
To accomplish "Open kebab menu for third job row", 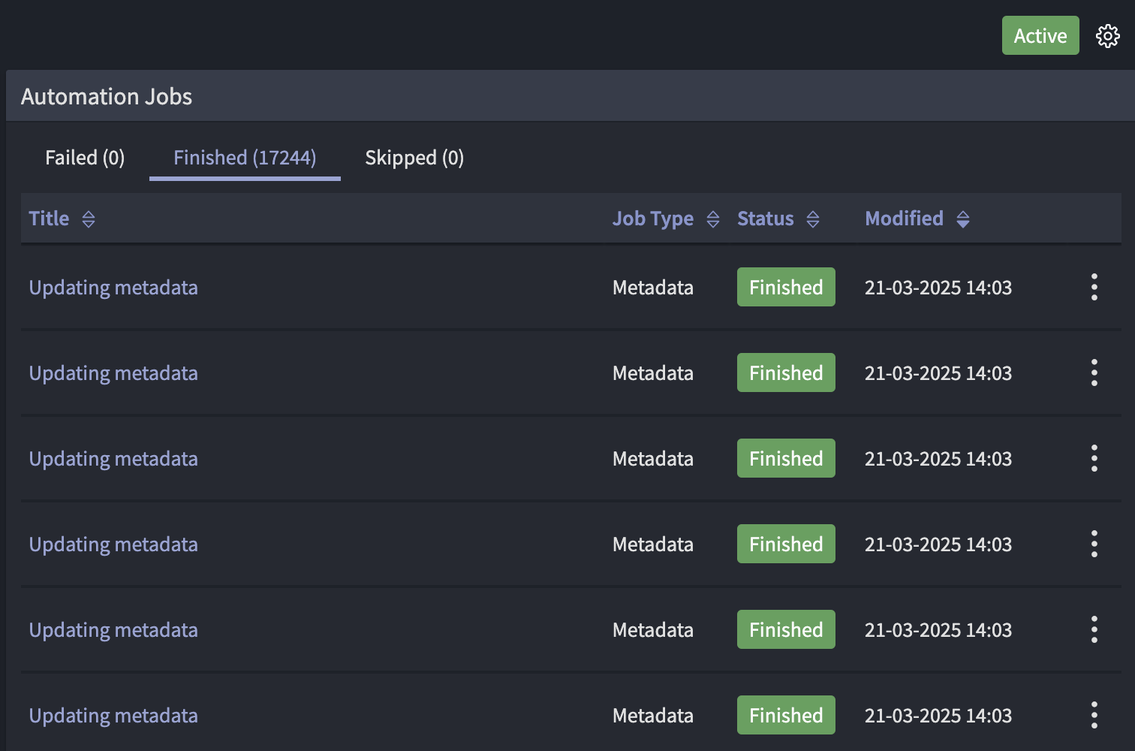I will tap(1094, 458).
